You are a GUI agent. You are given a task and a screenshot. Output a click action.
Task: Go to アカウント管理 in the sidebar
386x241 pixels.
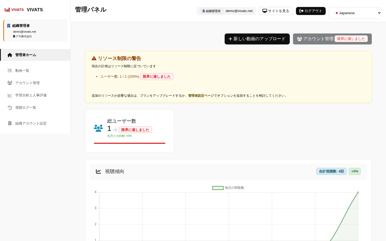point(35,83)
